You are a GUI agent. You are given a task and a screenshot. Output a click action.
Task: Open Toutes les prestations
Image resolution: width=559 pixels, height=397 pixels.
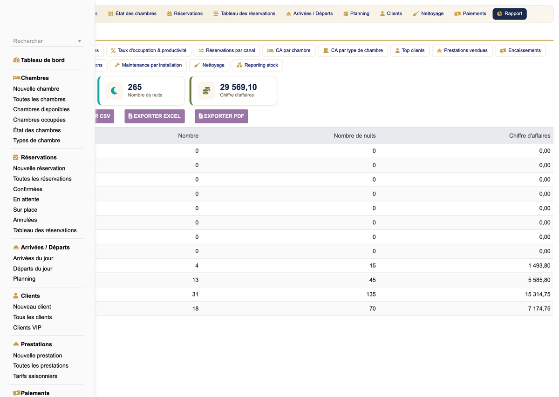pyautogui.click(x=41, y=365)
